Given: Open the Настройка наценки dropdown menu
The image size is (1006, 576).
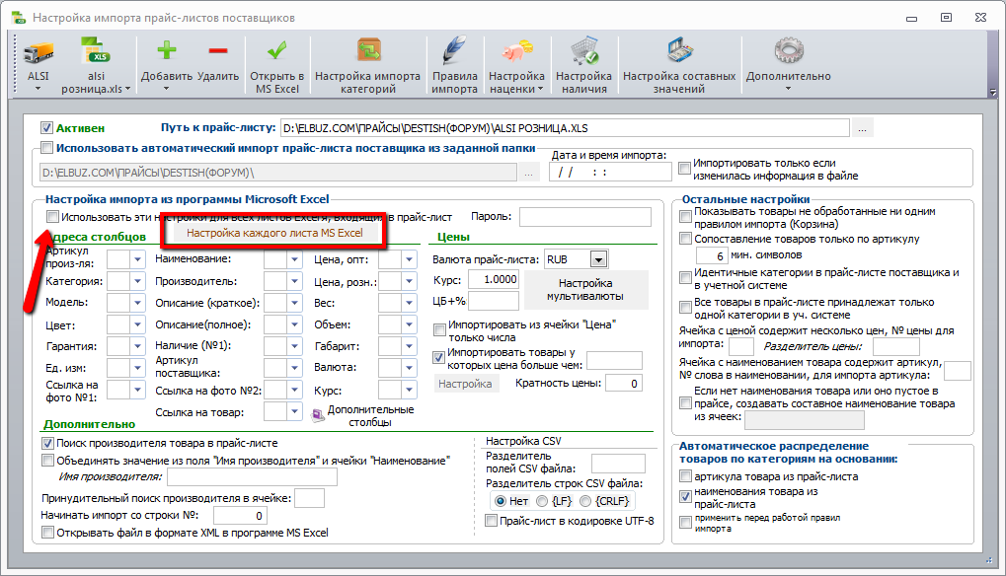Looking at the screenshot, I should 516,66.
